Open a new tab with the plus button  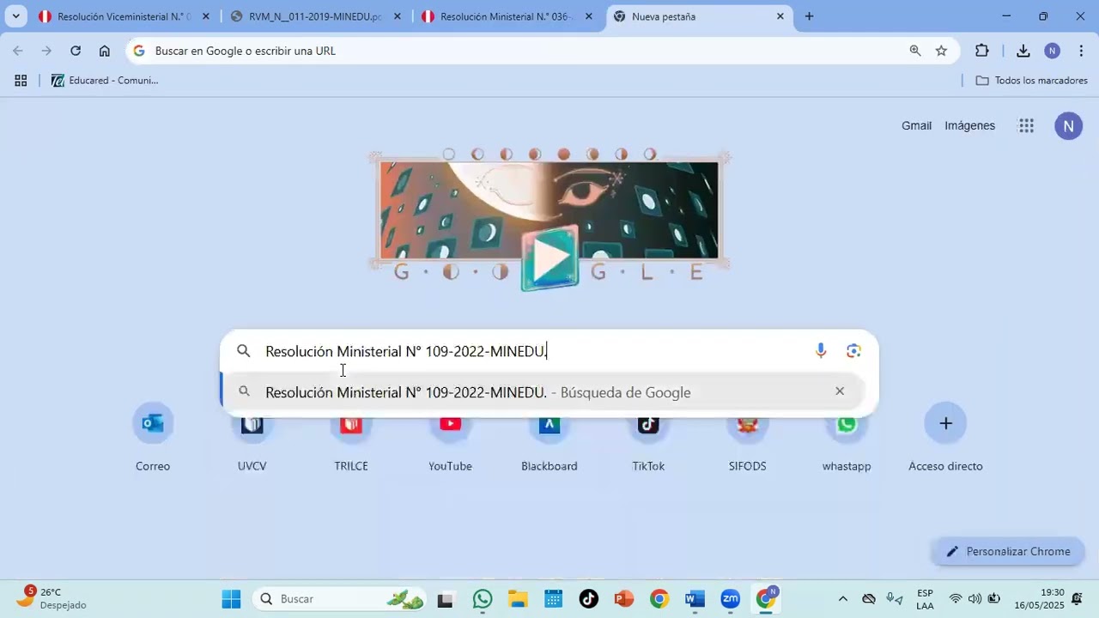coord(809,16)
